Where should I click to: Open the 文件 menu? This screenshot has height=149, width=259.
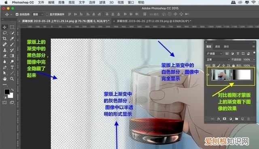tap(41, 2)
